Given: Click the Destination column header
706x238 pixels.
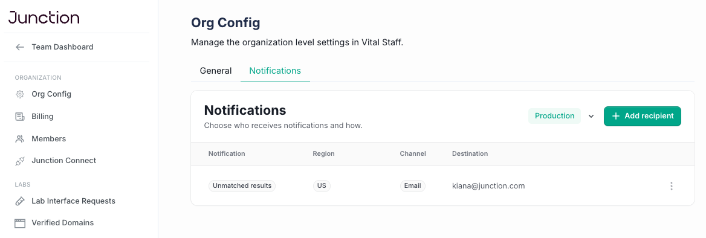Looking at the screenshot, I should tap(470, 154).
